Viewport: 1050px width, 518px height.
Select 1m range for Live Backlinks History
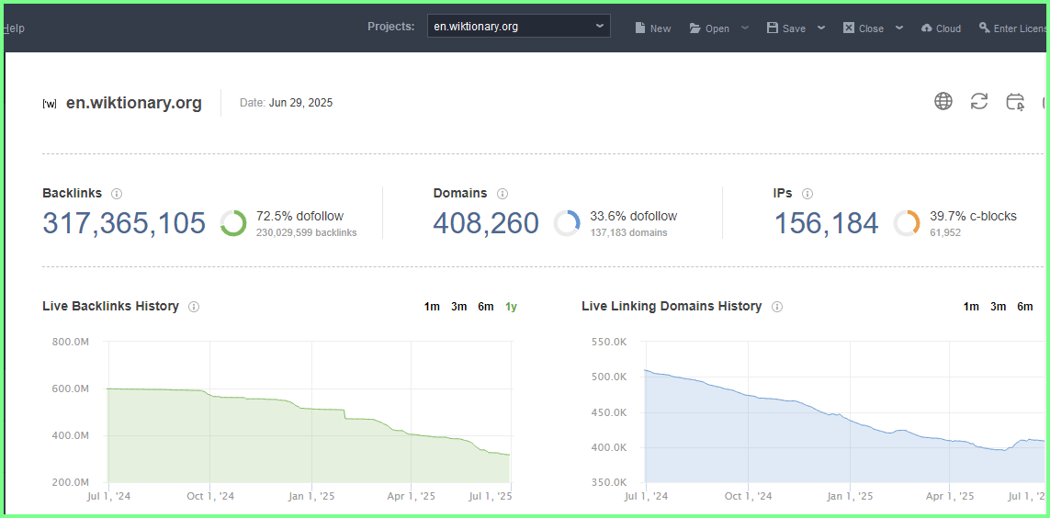tap(432, 307)
